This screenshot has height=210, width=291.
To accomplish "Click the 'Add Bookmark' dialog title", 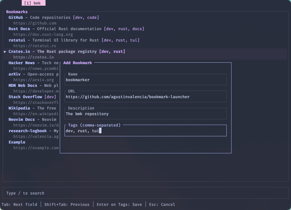I will (78, 63).
